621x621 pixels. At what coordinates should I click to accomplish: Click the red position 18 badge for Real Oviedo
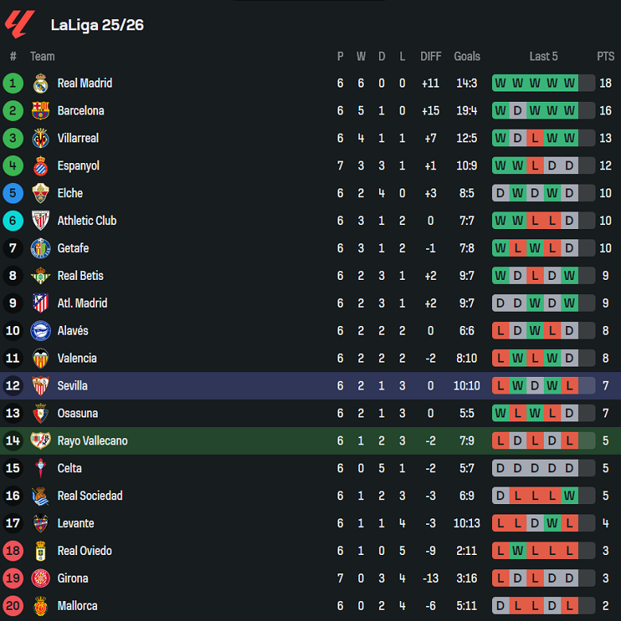coord(13,551)
